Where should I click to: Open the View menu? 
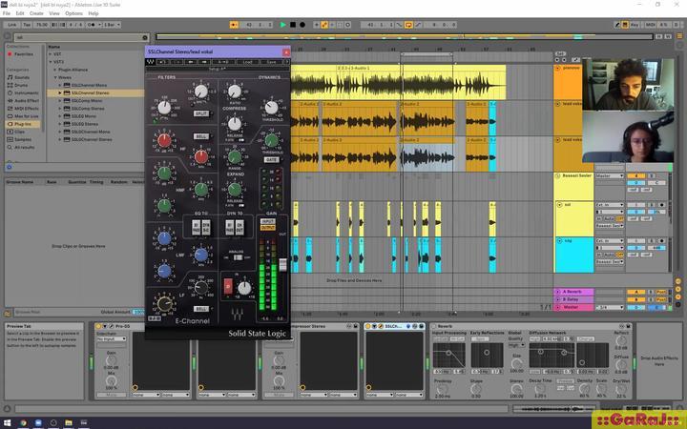coord(54,13)
